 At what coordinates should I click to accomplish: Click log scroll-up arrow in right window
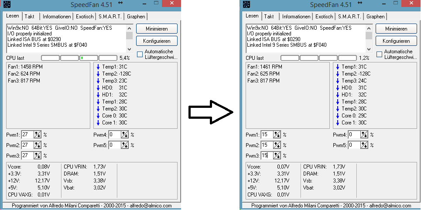pos(369,28)
